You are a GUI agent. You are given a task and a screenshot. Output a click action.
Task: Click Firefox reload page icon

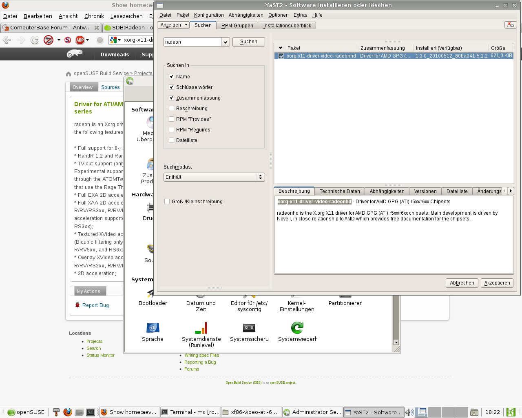(x=35, y=40)
